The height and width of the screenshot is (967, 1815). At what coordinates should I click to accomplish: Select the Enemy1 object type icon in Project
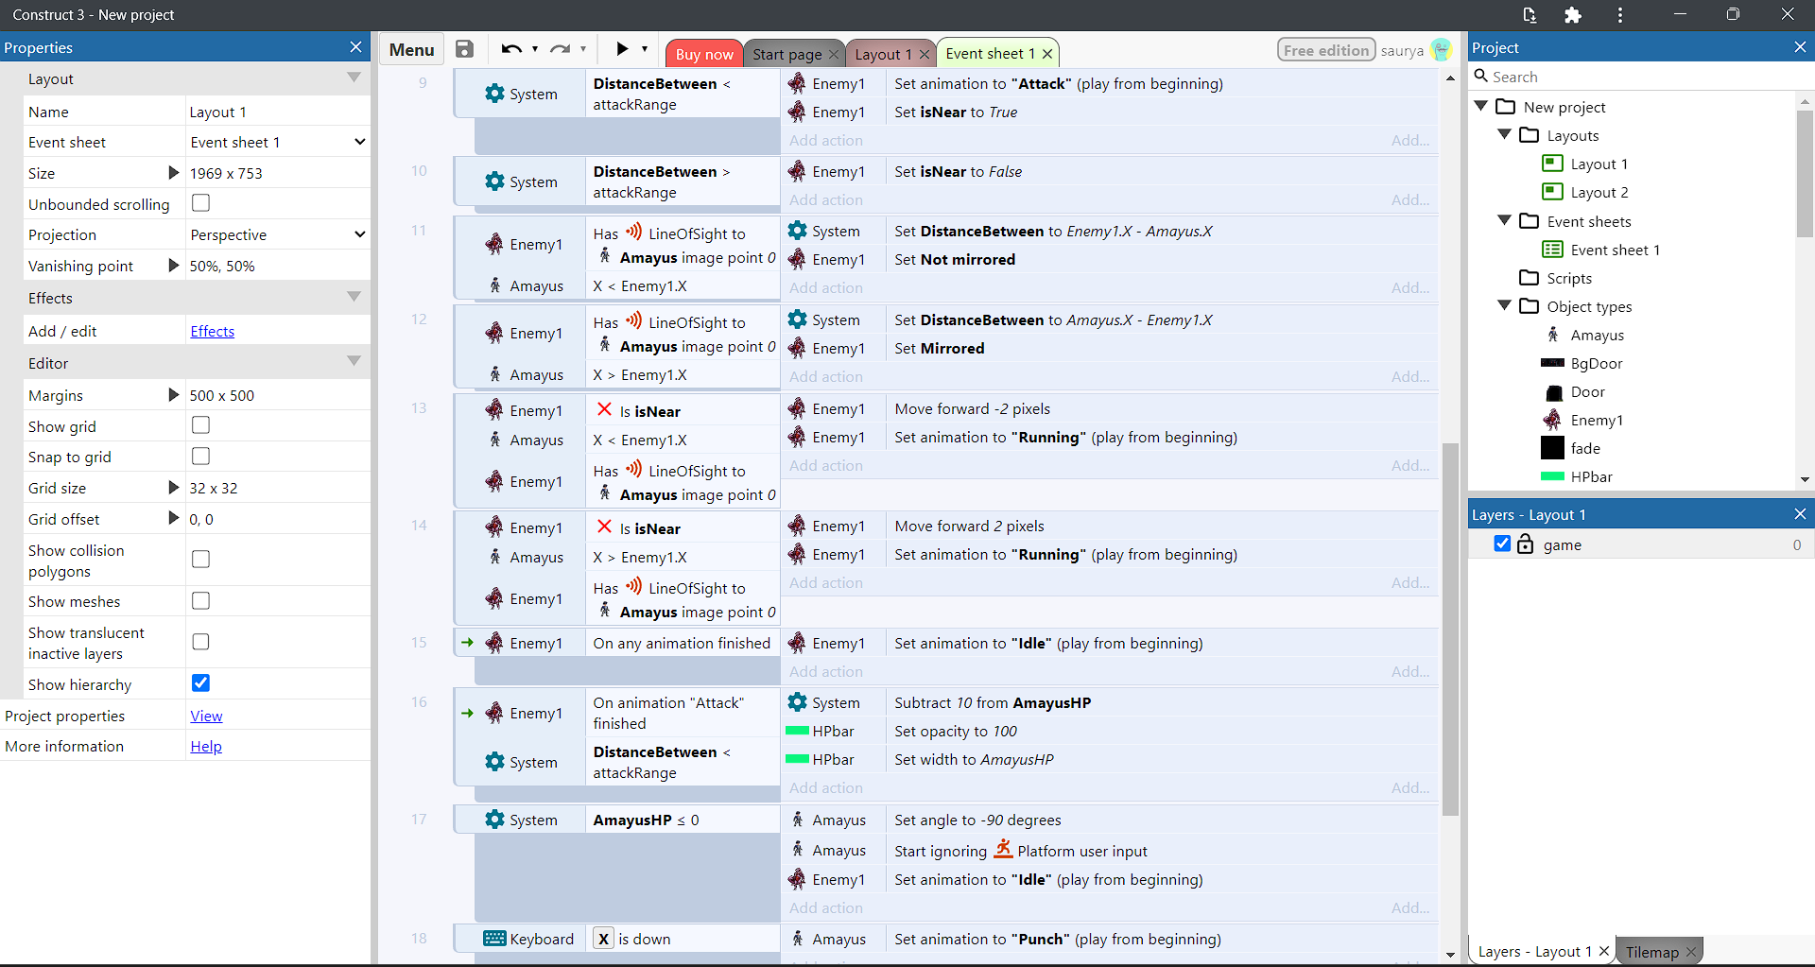point(1552,420)
